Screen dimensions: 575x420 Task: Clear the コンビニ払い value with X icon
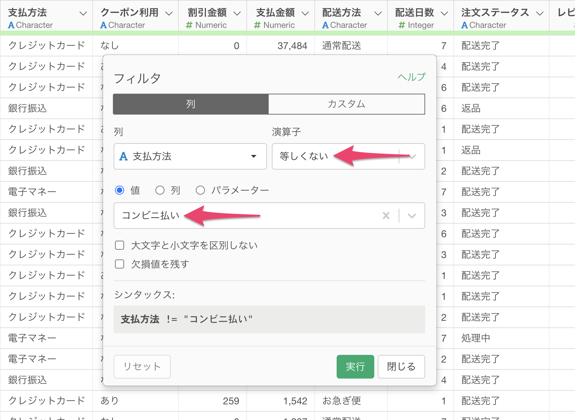pos(386,216)
